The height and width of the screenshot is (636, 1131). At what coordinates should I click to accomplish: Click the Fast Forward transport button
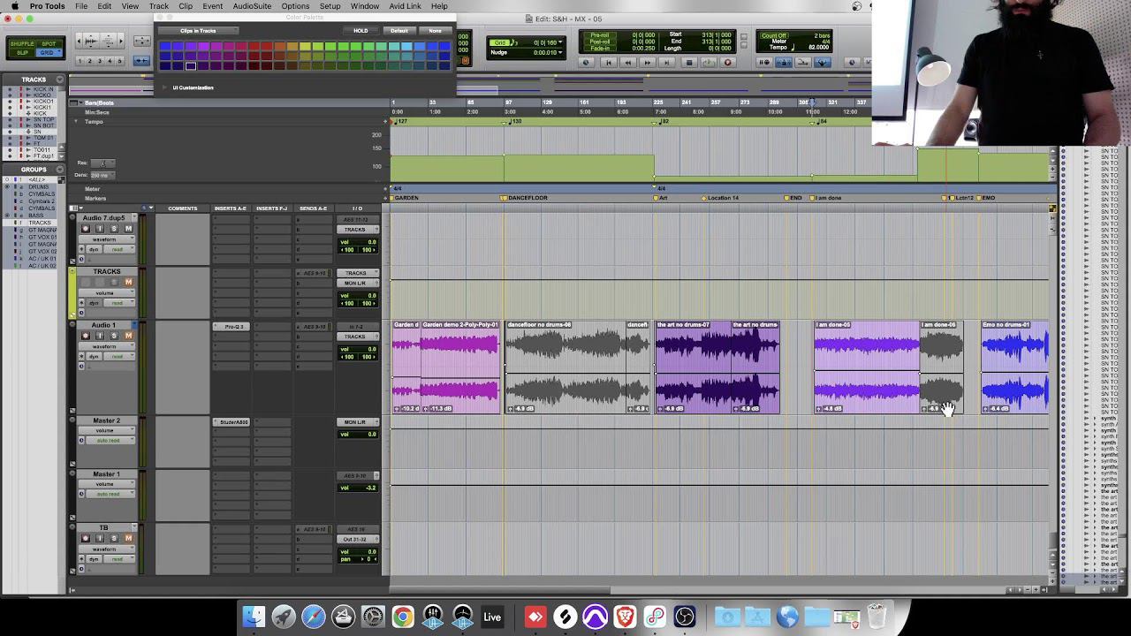647,62
